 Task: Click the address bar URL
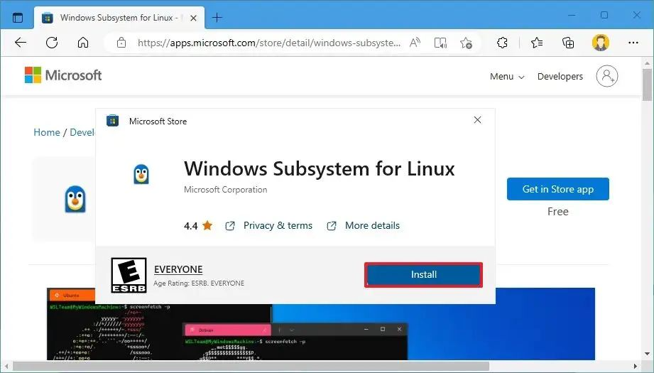click(x=269, y=43)
